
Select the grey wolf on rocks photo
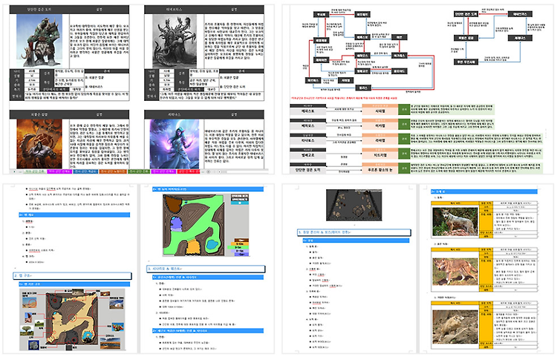[455, 221]
